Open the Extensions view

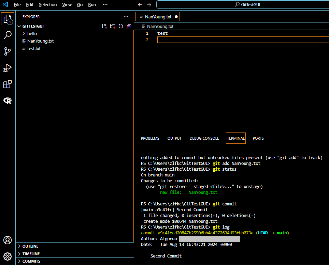pyautogui.click(x=8, y=84)
